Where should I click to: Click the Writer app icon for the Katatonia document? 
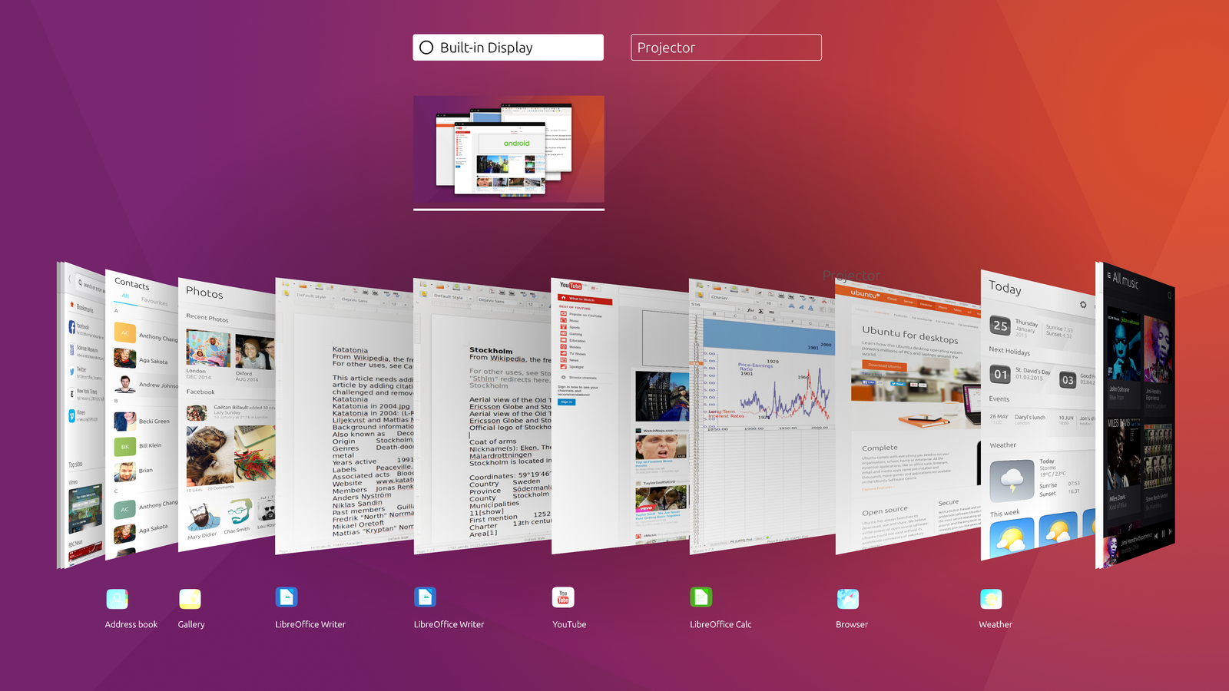click(287, 597)
